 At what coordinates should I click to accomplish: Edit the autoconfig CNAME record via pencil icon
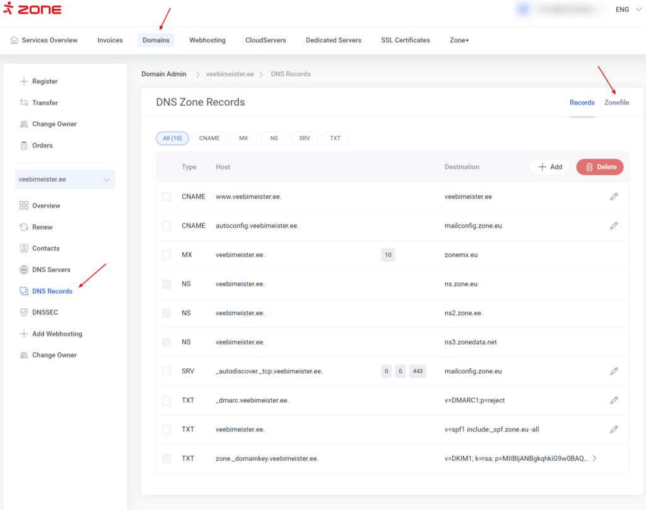(x=614, y=226)
